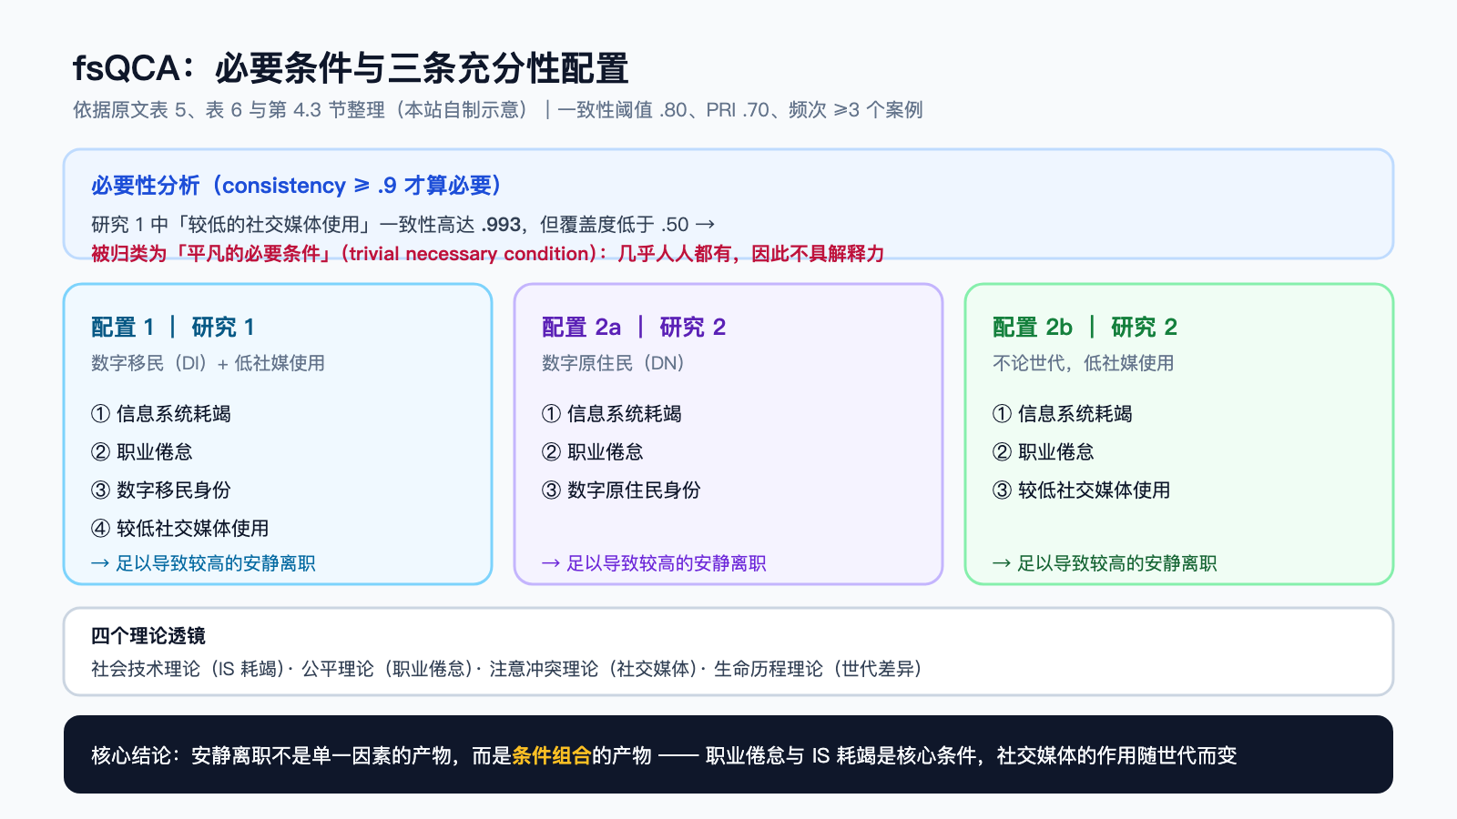1457x819 pixels.
Task: Click heading '配置 1 | 研究 1'
Action: (x=173, y=328)
